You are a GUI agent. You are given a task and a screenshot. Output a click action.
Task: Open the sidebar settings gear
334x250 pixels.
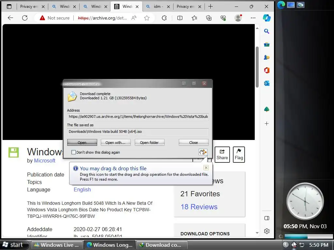coord(267,231)
